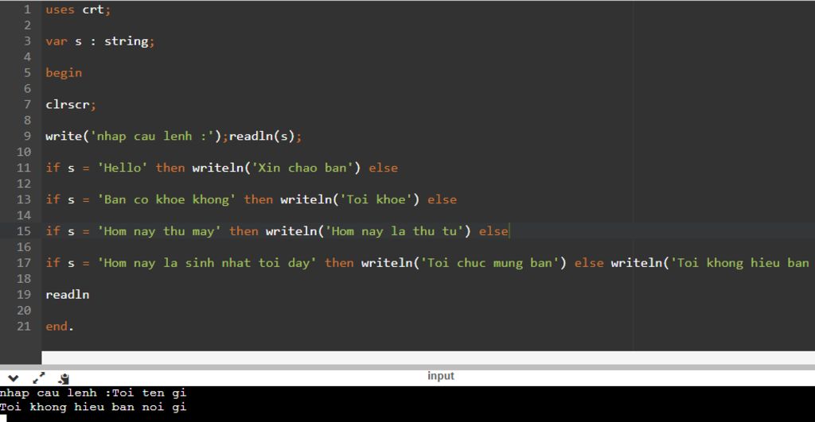The width and height of the screenshot is (815, 422).
Task: Click the console line "nhap cau lenh :Toi ten gi"
Action: 93,393
